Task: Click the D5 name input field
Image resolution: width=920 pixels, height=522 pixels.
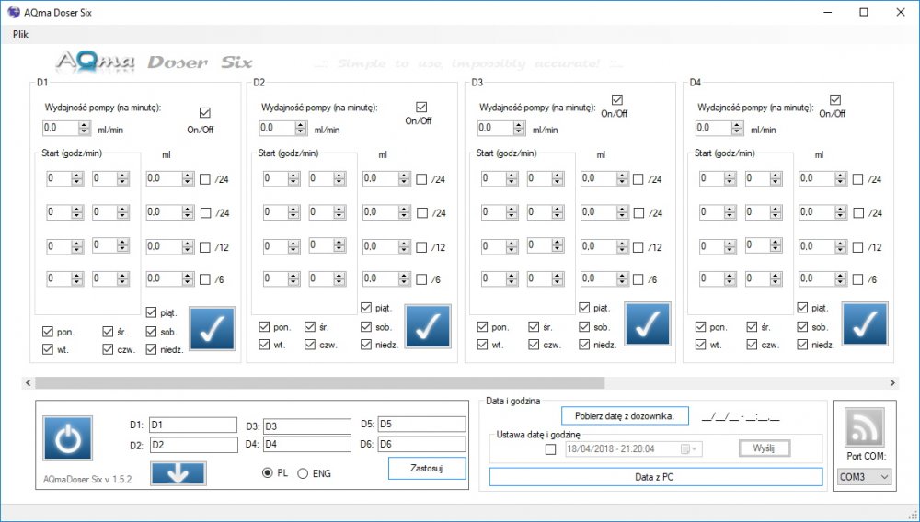Action: click(x=422, y=425)
